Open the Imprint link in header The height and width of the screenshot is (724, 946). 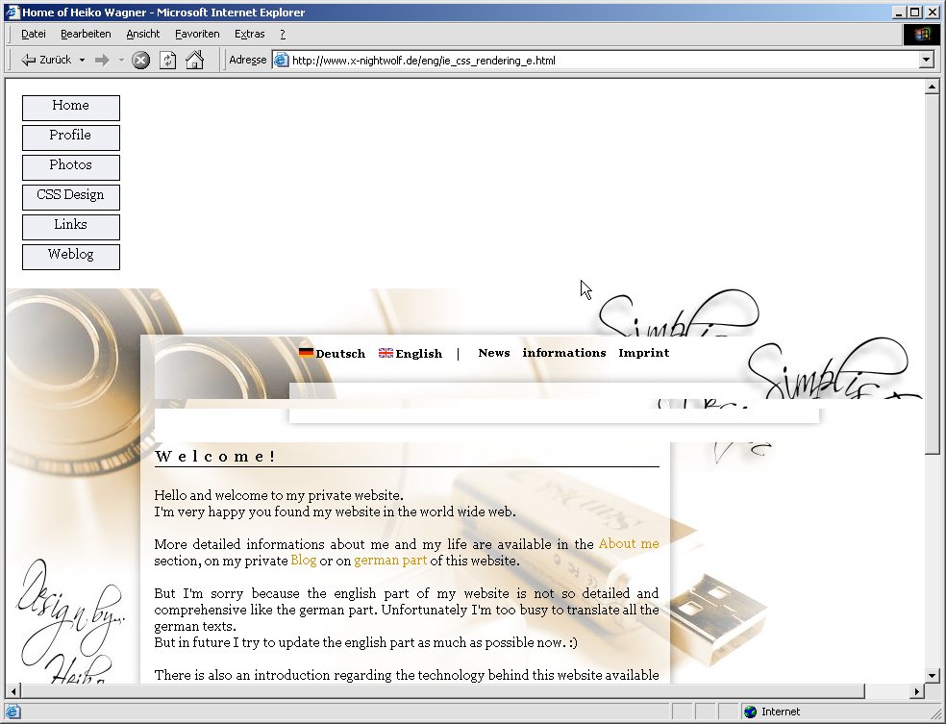click(643, 353)
